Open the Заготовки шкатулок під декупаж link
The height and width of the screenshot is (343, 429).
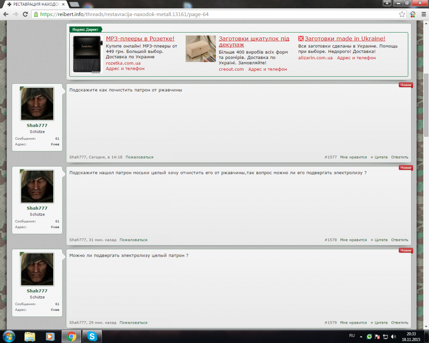[x=254, y=41]
